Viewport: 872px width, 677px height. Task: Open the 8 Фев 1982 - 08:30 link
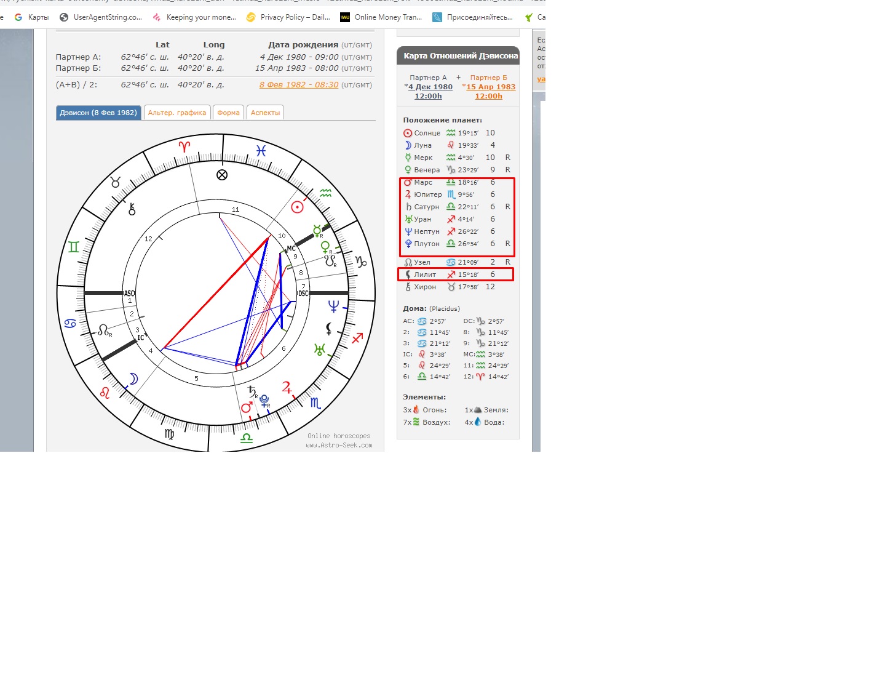tap(299, 85)
